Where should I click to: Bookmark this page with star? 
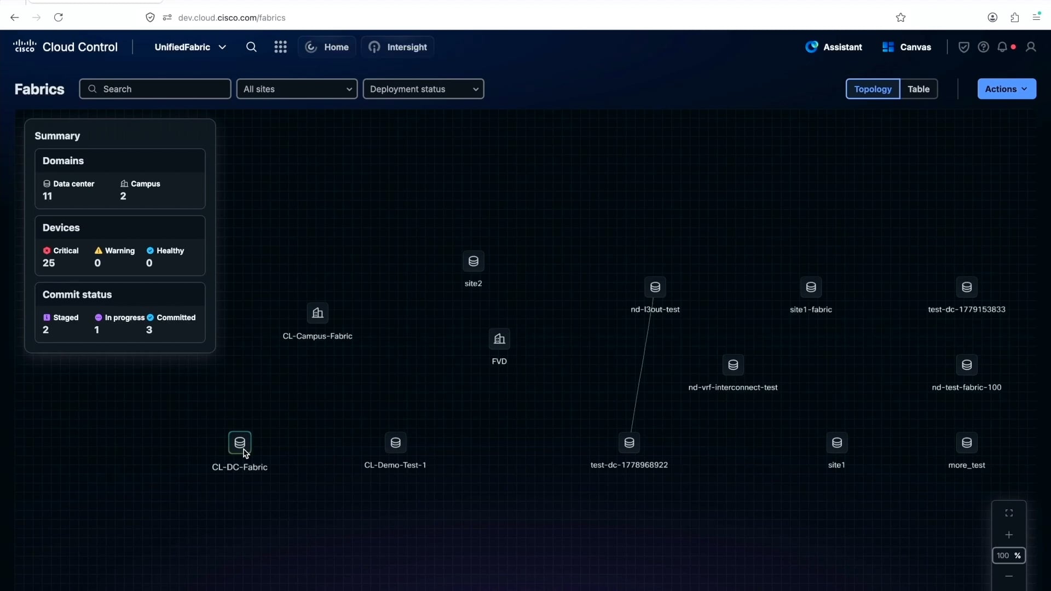pyautogui.click(x=900, y=18)
